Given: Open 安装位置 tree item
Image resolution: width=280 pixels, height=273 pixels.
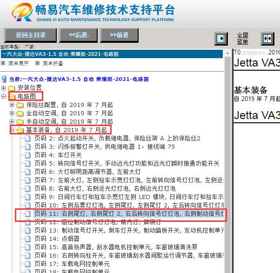Looking at the screenshot, I should 30,88.
